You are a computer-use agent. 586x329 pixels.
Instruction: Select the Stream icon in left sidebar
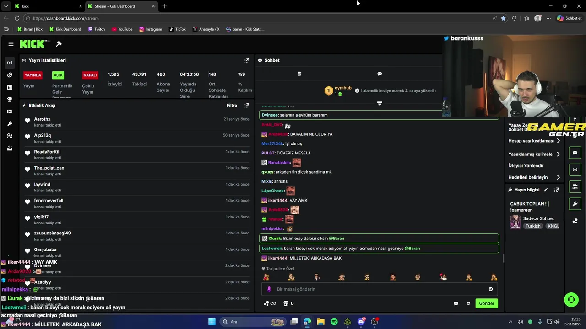pyautogui.click(x=10, y=63)
